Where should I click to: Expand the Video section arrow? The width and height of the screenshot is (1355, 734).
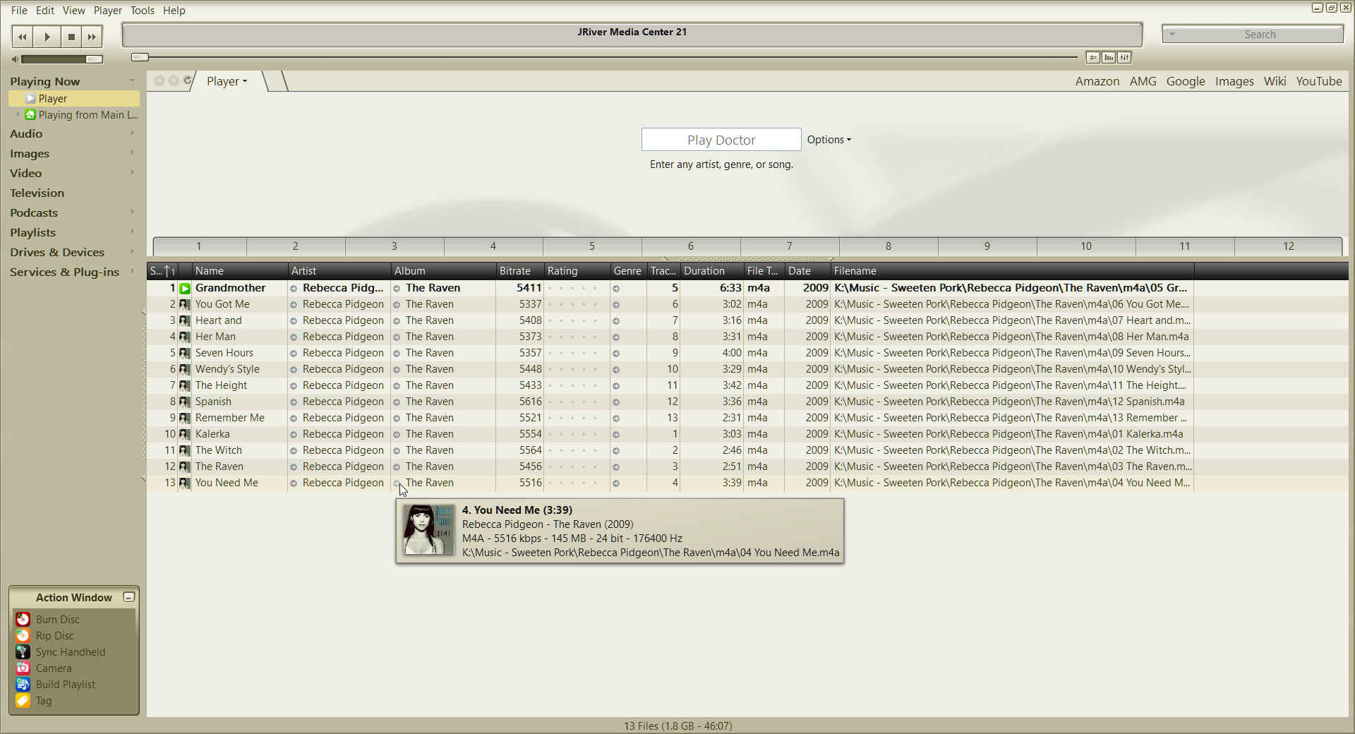point(132,172)
